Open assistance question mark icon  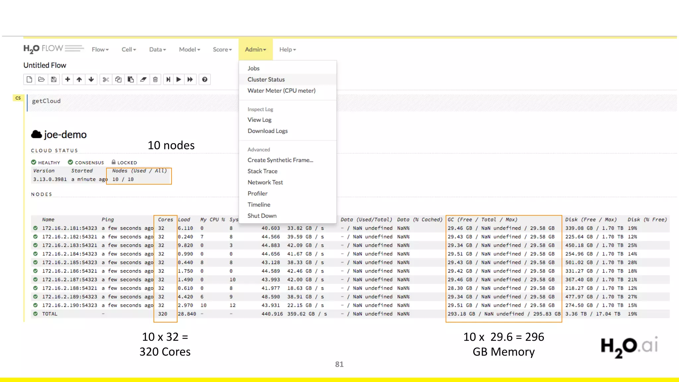coord(205,79)
